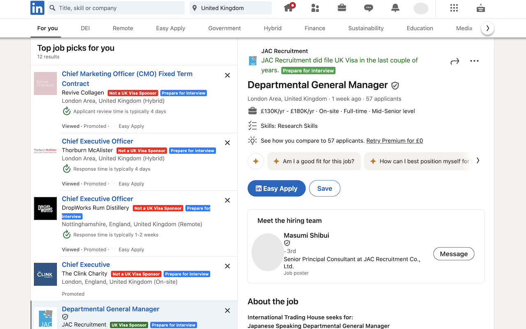Open more options for this job
The width and height of the screenshot is (526, 329).
click(x=474, y=61)
